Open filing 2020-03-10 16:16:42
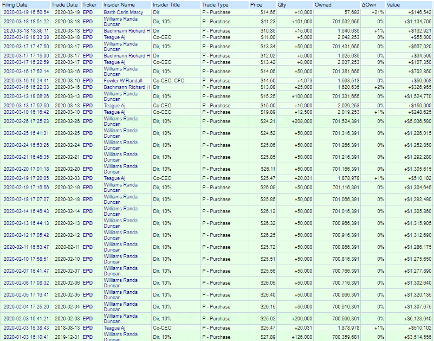Viewport: 434px width, 341px height. pos(27,112)
